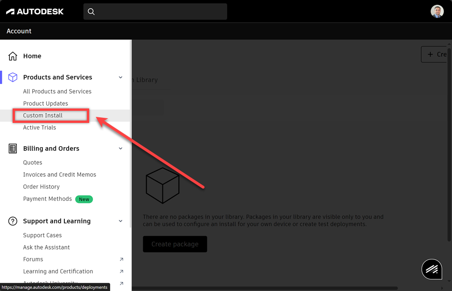Screen dimensions: 452x291
Task: Click the Billing and Orders ledger icon
Action: point(12,148)
